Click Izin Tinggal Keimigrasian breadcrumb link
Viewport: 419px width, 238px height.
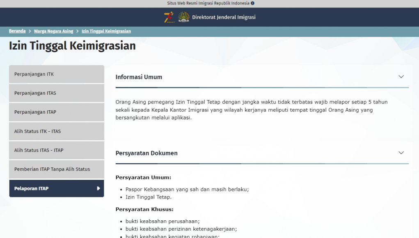click(106, 31)
